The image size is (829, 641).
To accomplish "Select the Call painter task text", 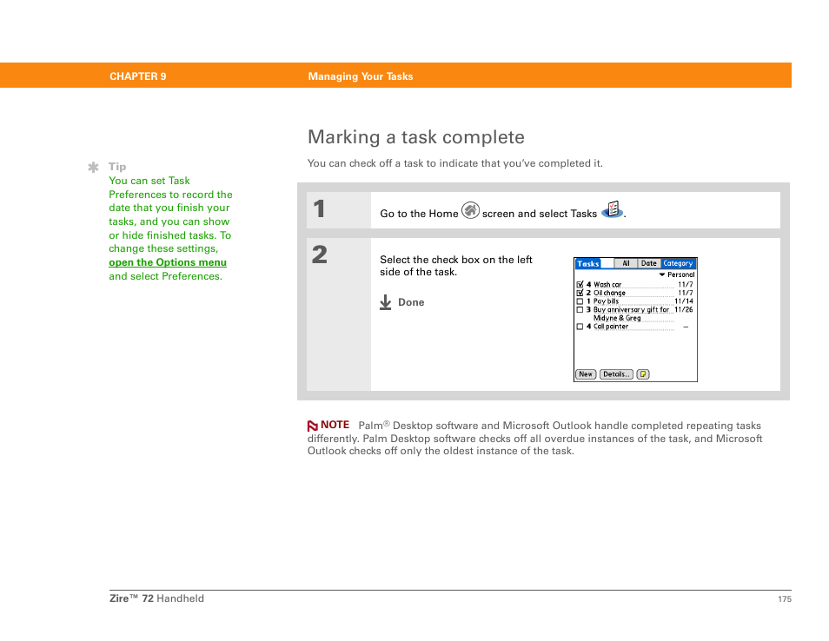I will [x=611, y=327].
